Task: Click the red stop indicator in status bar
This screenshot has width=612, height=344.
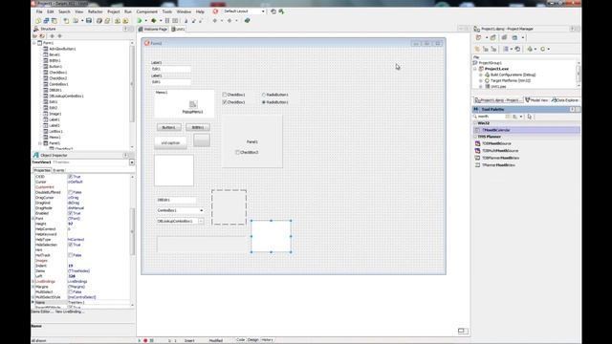Action: [145, 340]
